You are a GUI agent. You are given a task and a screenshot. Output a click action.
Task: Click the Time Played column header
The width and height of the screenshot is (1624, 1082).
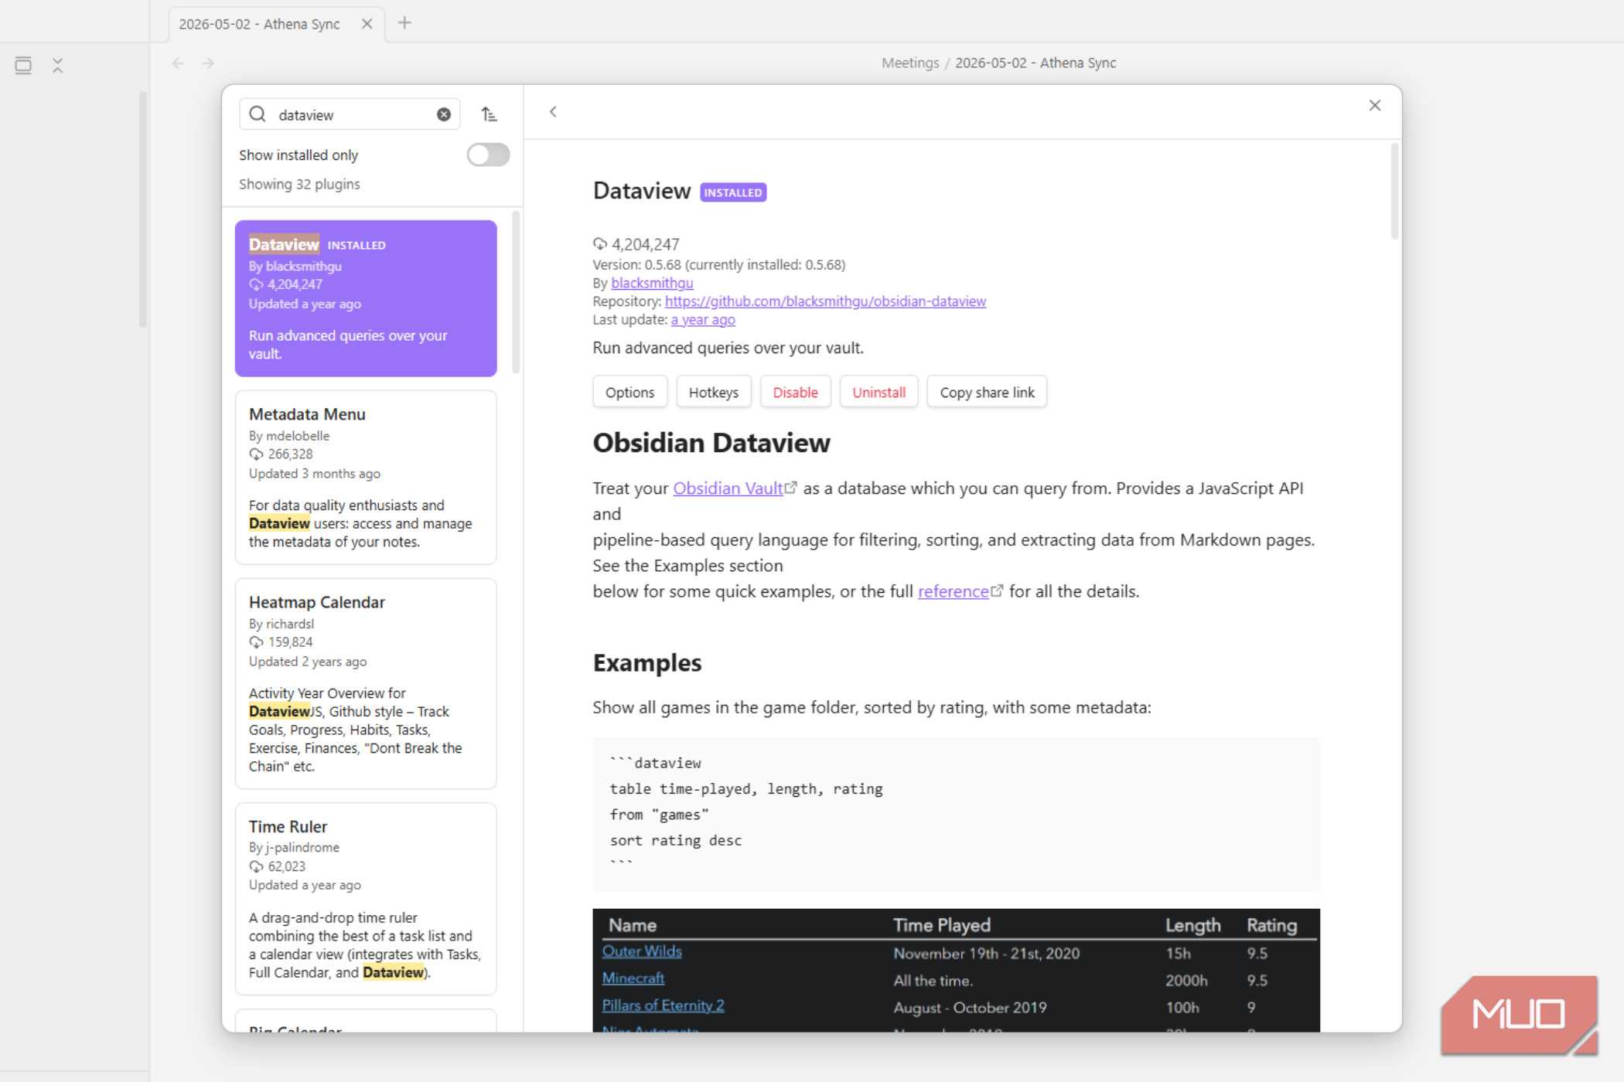click(941, 925)
